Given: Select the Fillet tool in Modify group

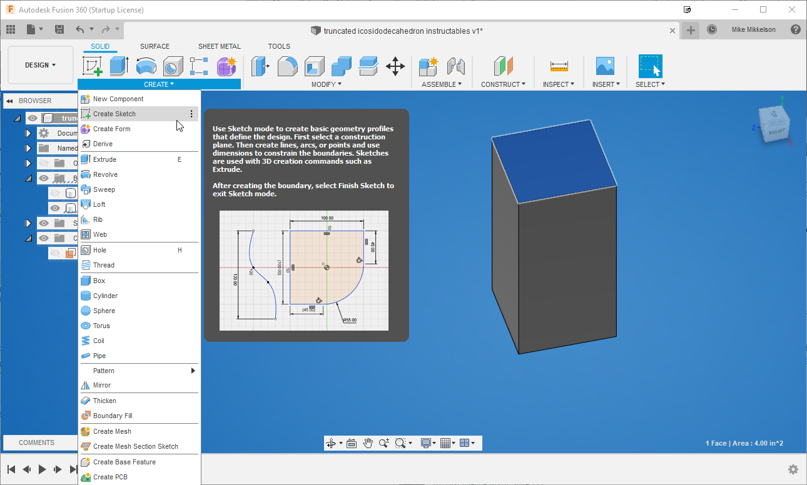Looking at the screenshot, I should pyautogui.click(x=287, y=66).
